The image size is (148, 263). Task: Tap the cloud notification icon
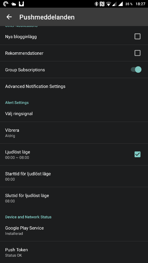[x=13, y=4]
